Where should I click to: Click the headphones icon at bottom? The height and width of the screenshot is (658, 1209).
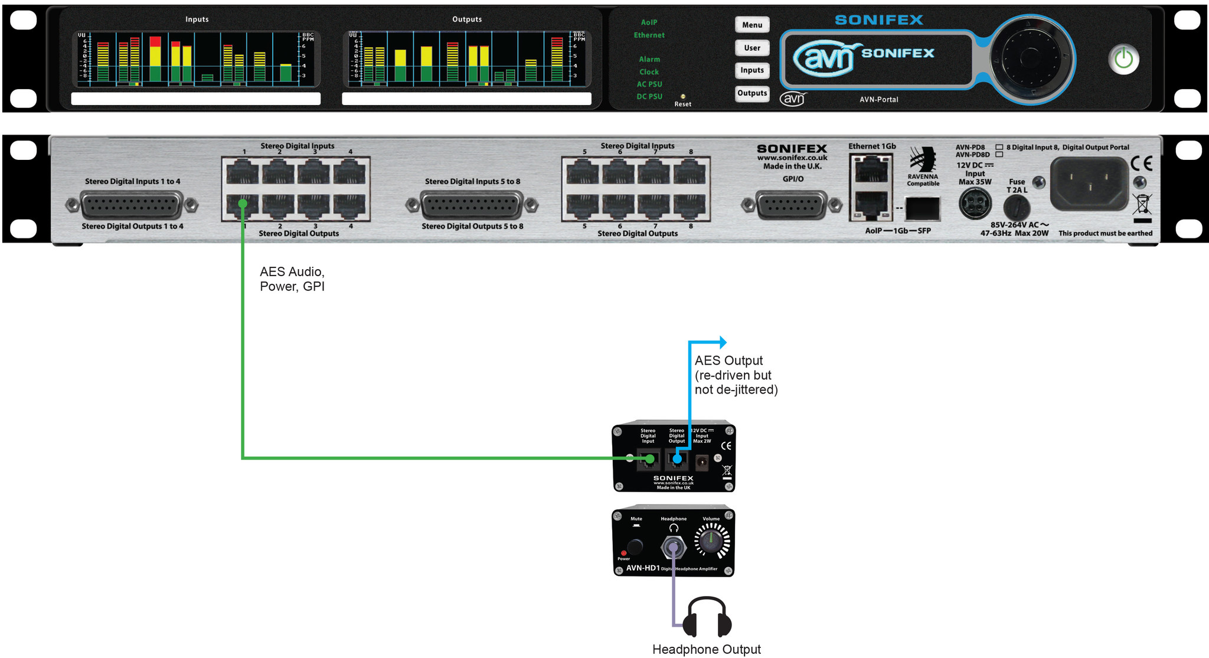707,617
